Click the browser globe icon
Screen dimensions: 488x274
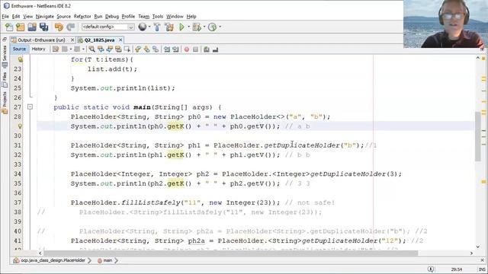pos(143,27)
